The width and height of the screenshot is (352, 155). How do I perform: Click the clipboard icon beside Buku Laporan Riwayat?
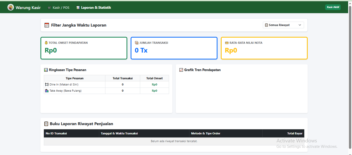(46, 124)
